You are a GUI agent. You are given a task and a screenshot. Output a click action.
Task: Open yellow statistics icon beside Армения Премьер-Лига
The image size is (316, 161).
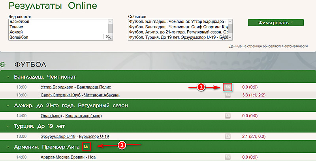(x=87, y=147)
